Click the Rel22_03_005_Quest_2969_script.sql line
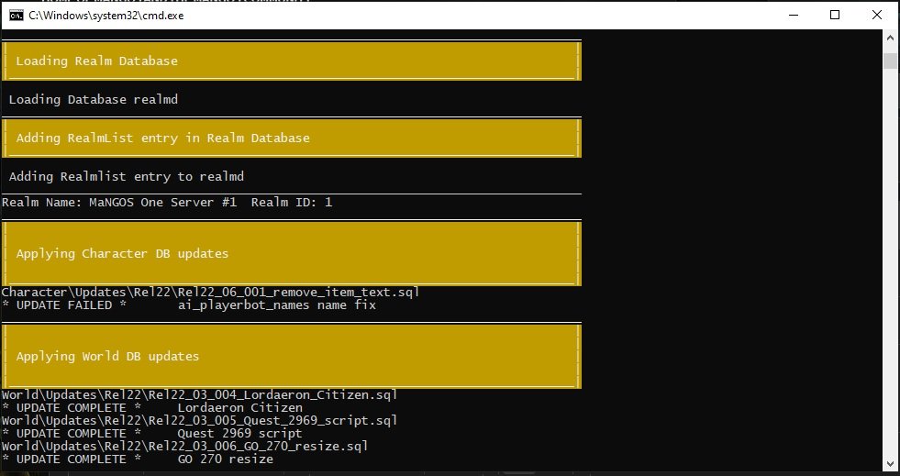The width and height of the screenshot is (900, 476). [x=200, y=420]
